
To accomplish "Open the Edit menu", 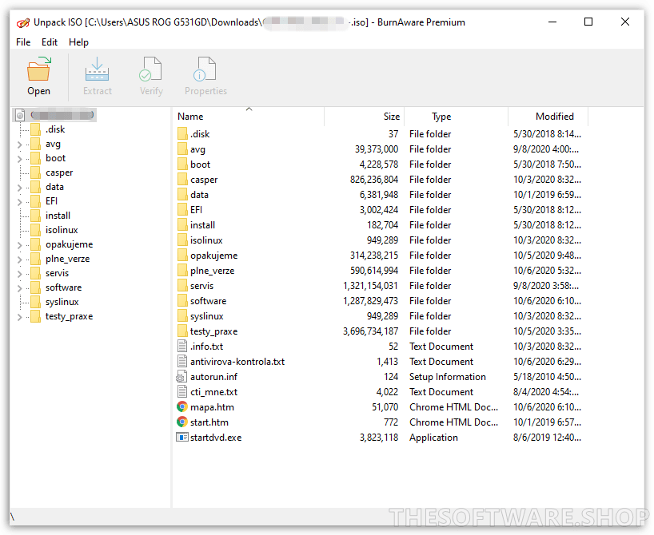I will (x=50, y=42).
